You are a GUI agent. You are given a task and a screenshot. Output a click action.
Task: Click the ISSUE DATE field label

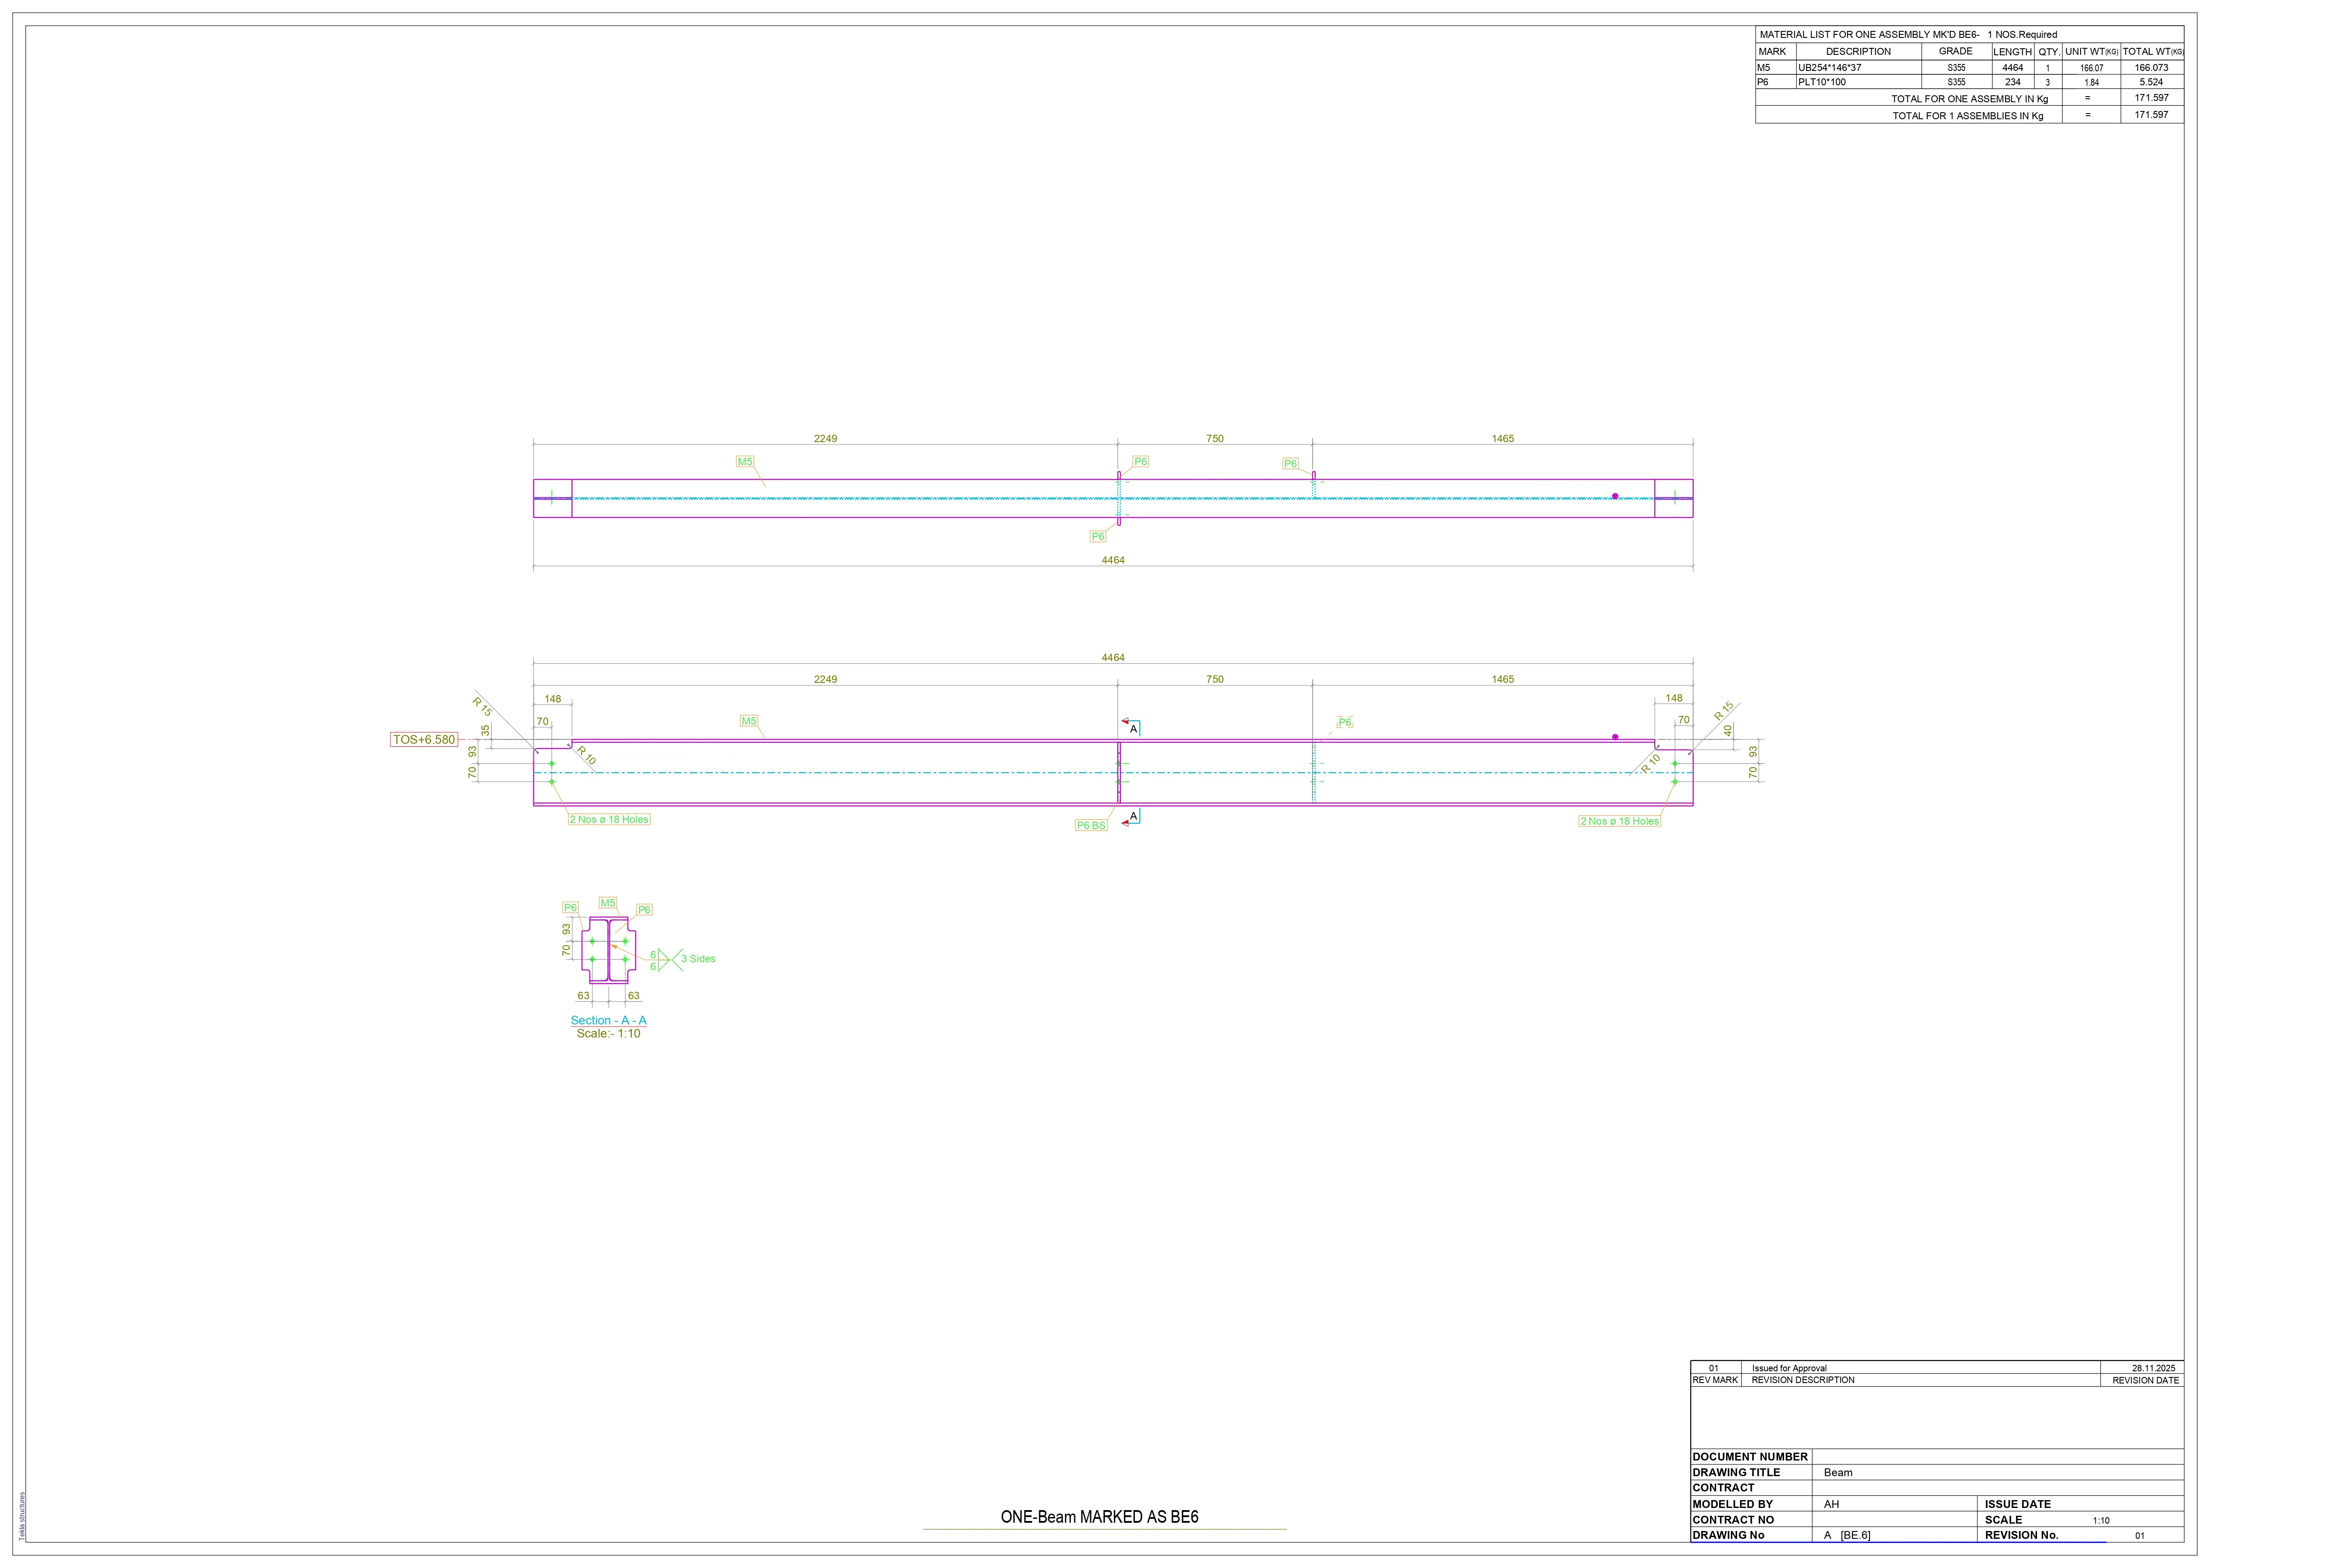2018,1504
